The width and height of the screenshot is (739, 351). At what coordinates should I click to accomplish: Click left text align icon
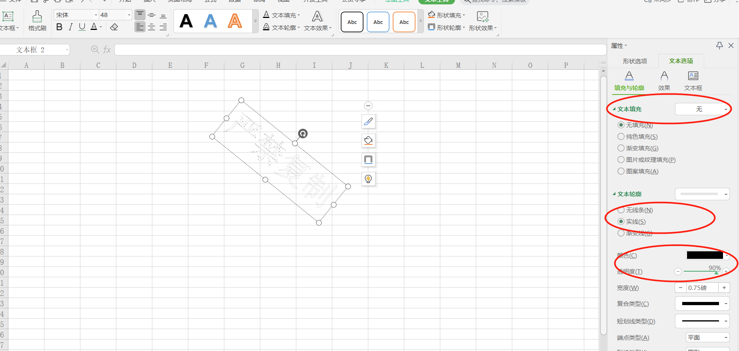[140, 27]
